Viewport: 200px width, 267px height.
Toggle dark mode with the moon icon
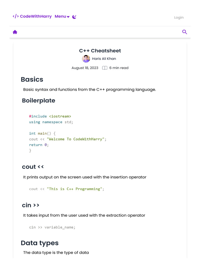(x=74, y=17)
